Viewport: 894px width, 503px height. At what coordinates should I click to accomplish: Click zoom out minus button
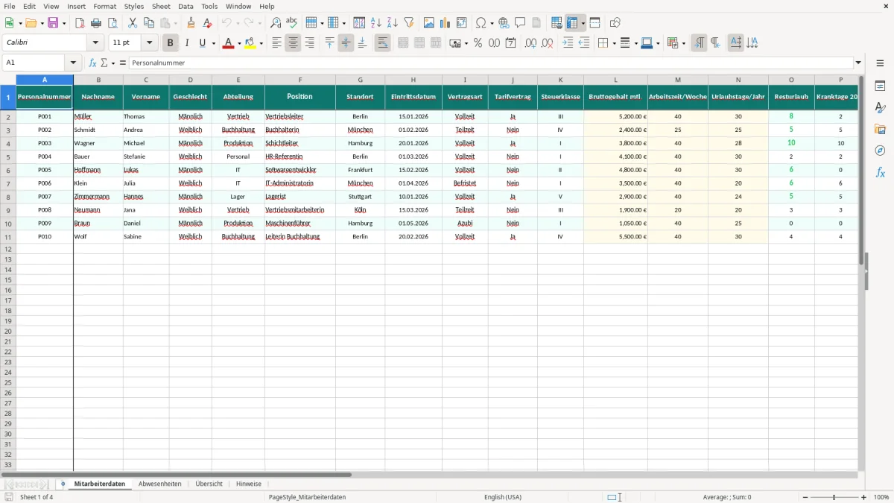pos(805,497)
